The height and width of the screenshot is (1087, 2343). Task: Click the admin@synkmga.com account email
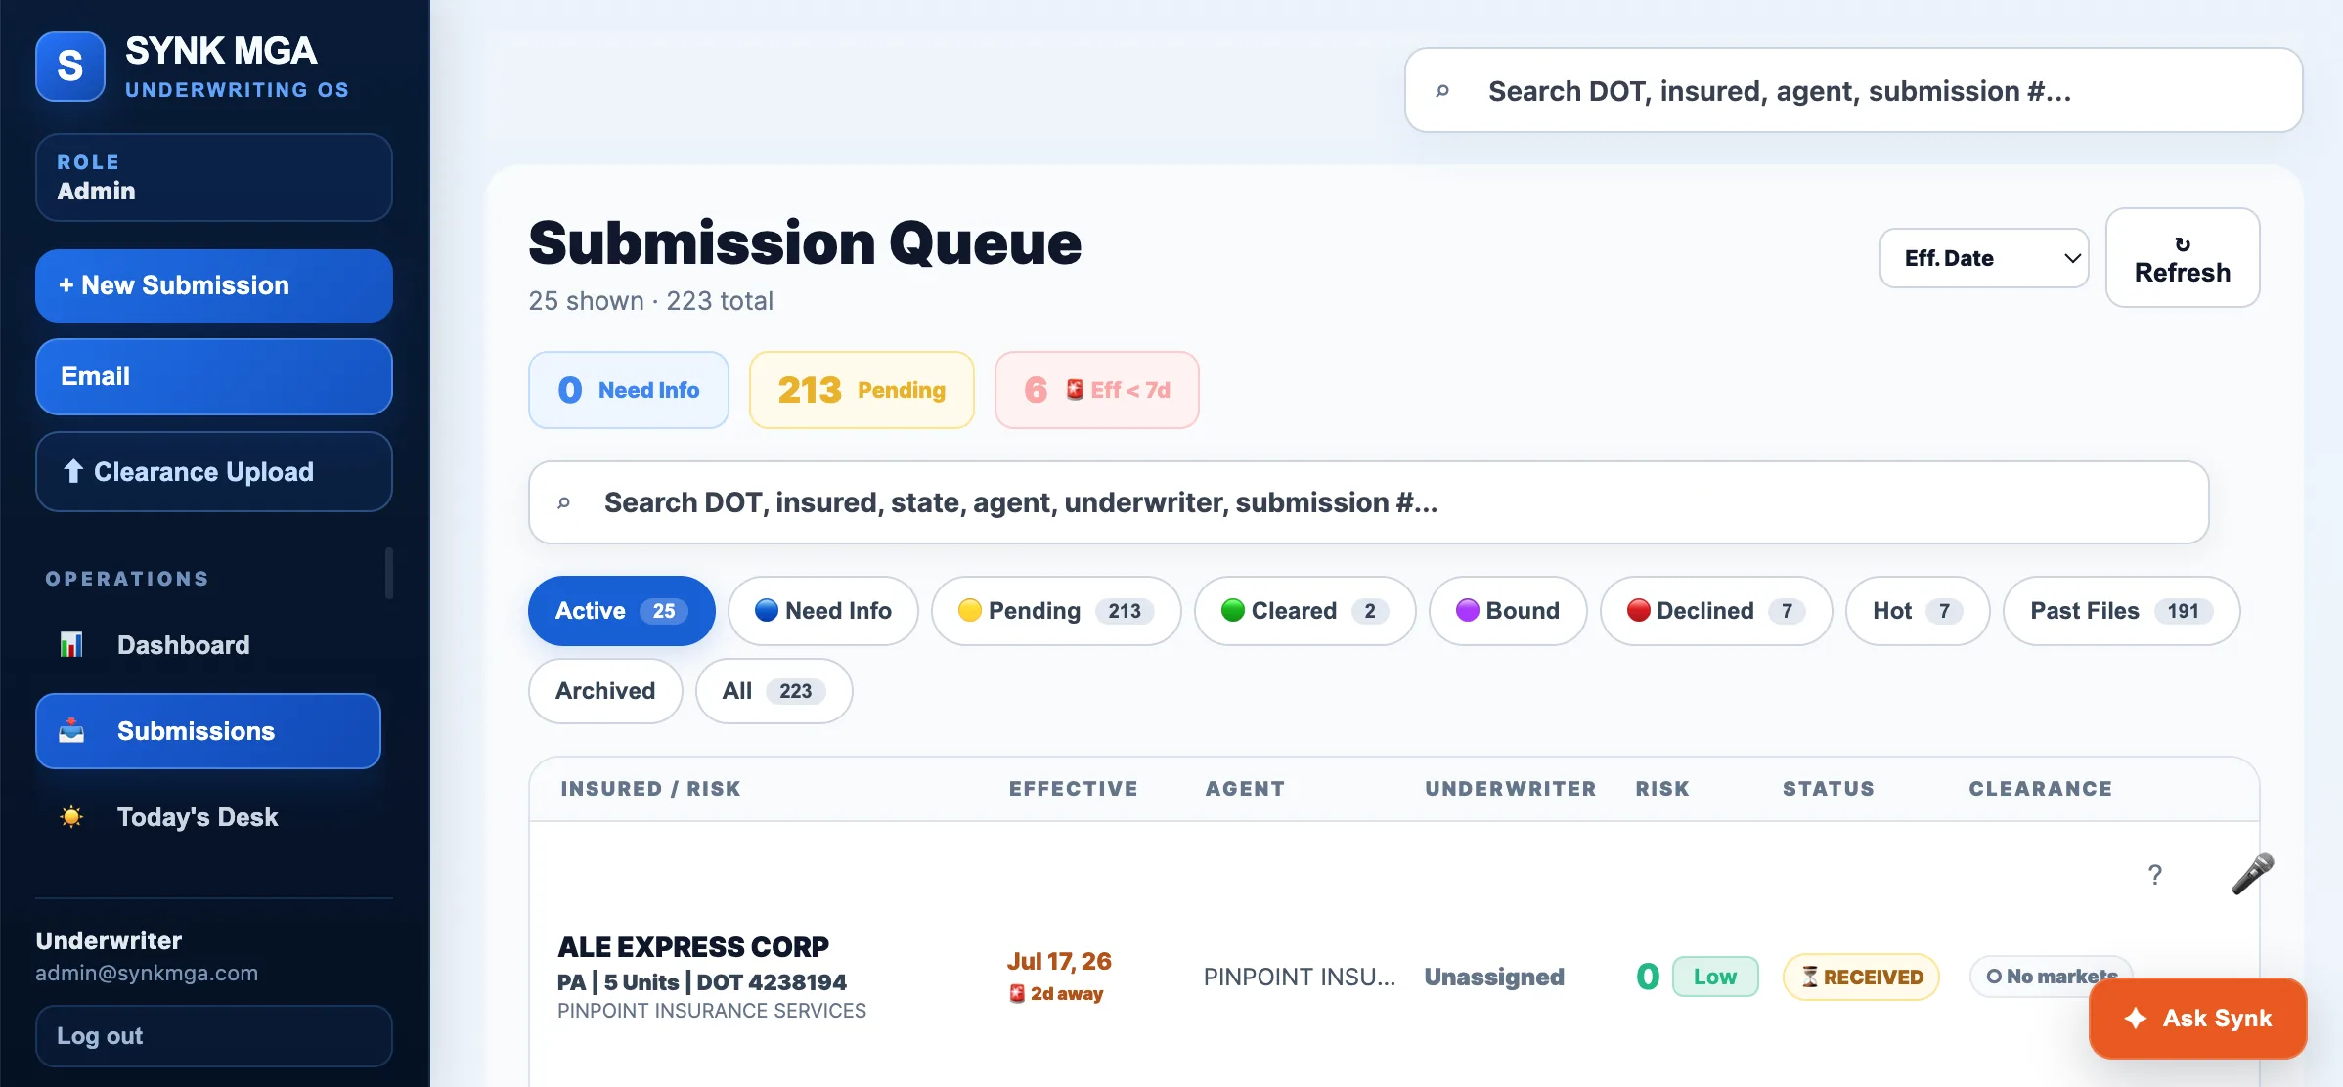click(x=147, y=974)
